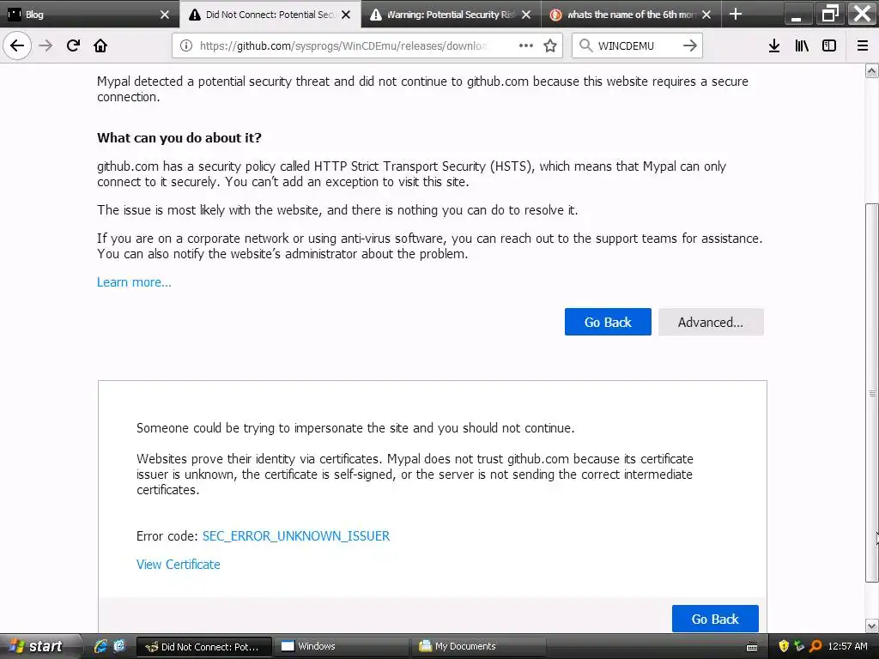The height and width of the screenshot is (659, 879).
Task: Toggle the sidebar view icon
Action: (829, 45)
